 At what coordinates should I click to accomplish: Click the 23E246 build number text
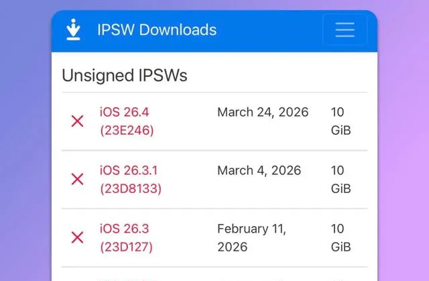click(x=127, y=130)
